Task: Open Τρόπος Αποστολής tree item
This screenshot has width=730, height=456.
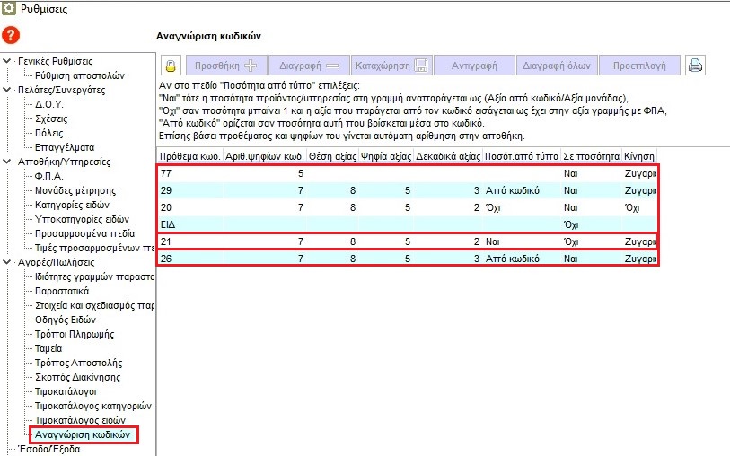Action: (78, 363)
